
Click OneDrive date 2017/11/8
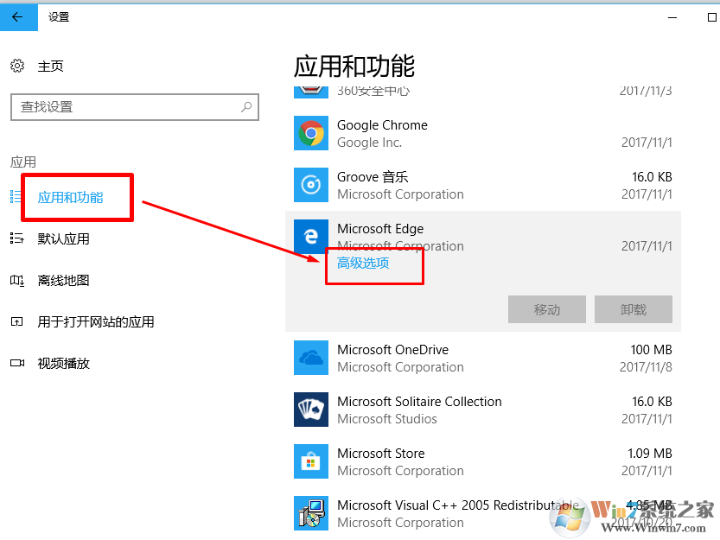(x=646, y=367)
